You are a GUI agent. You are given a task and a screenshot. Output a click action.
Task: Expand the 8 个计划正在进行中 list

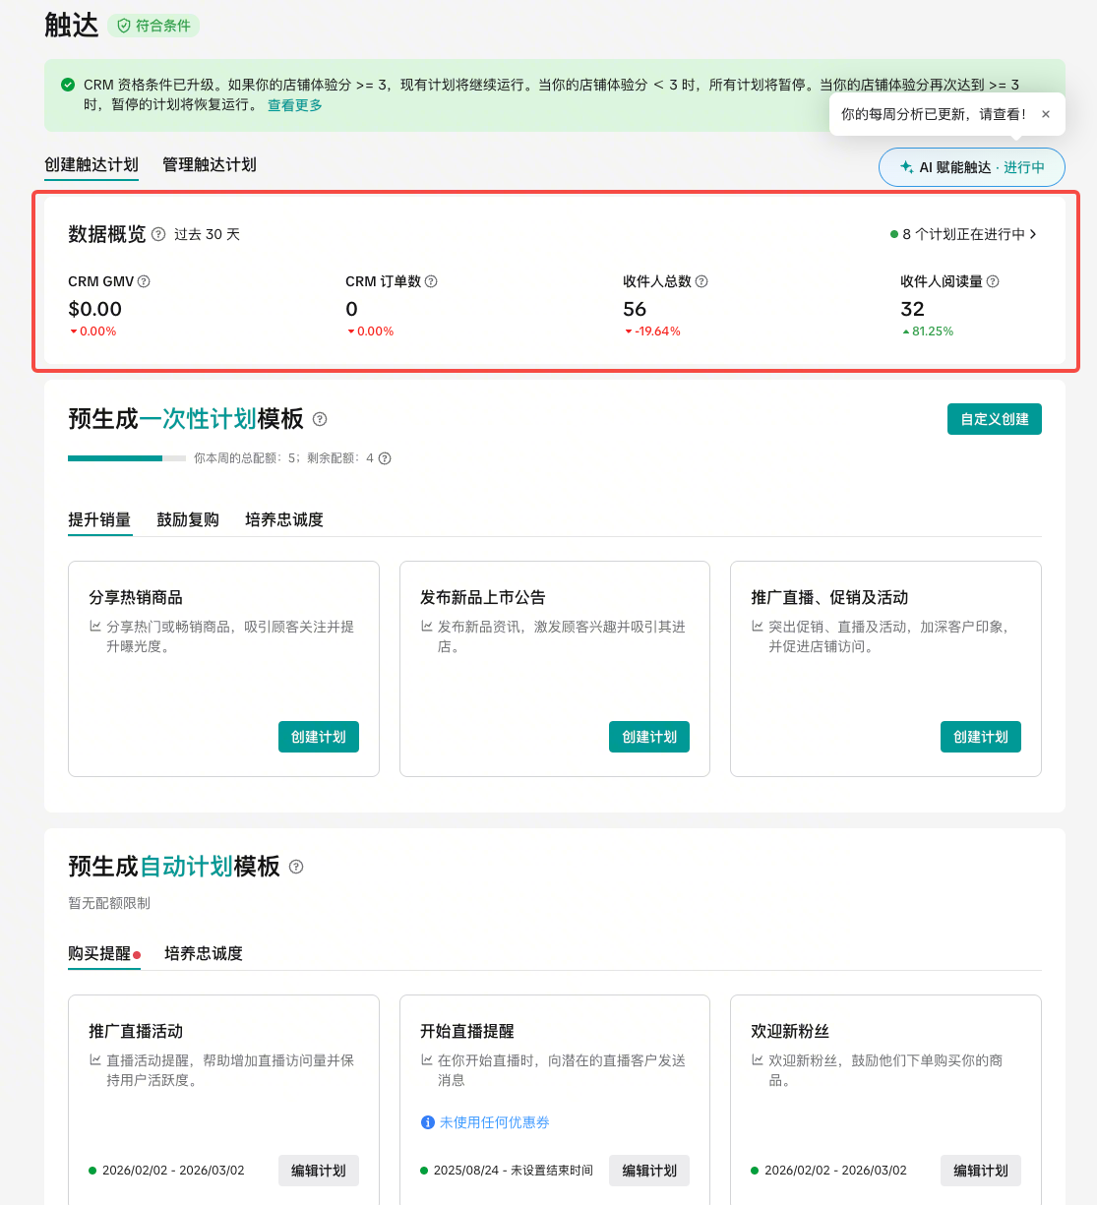click(x=964, y=234)
